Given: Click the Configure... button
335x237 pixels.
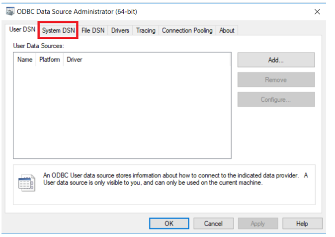Looking at the screenshot, I should point(276,99).
